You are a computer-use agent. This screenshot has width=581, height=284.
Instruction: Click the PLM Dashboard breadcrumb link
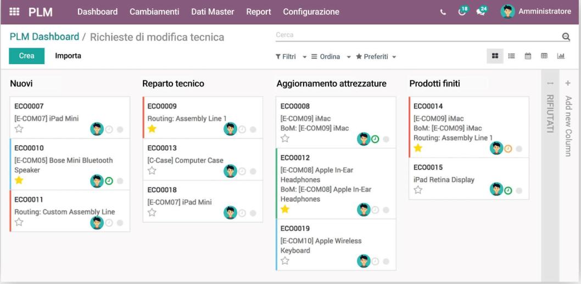point(44,37)
